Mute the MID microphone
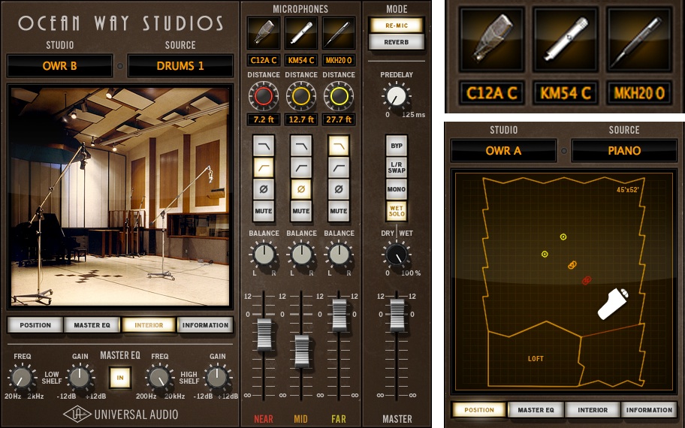 pos(301,211)
